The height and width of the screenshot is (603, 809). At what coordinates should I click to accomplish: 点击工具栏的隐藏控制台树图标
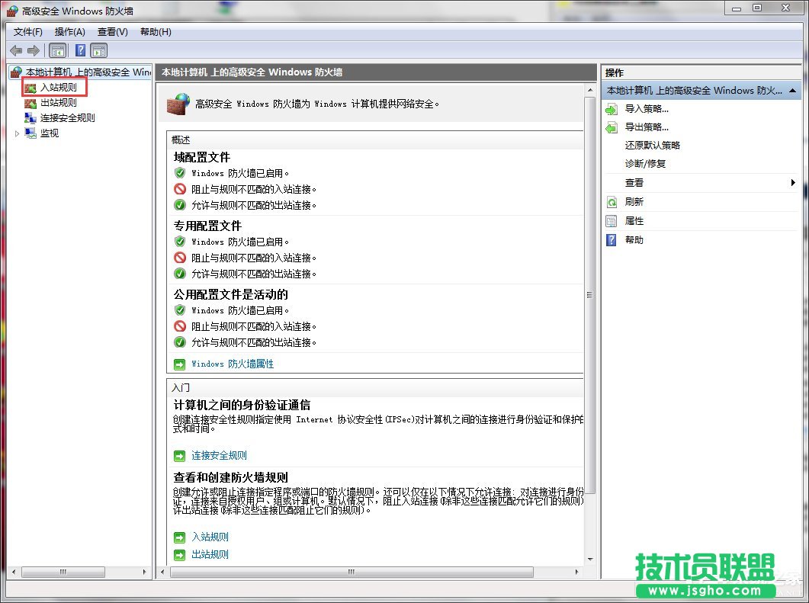pos(58,50)
